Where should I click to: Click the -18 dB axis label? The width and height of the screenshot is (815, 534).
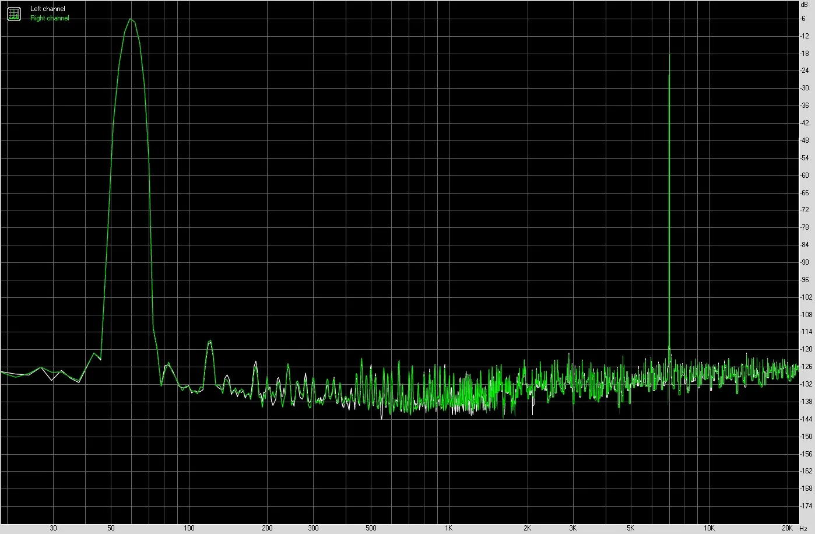point(805,54)
